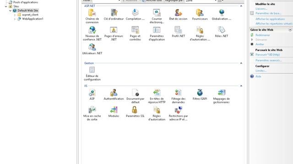Open Document par défaut feature

pos(135,96)
